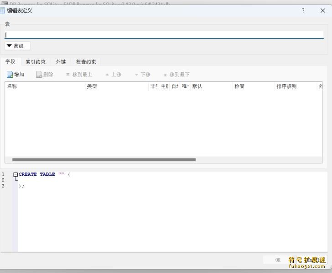This screenshot has width=332, height=273.
Task: Click the Check (检查) column header
Action: point(254,86)
